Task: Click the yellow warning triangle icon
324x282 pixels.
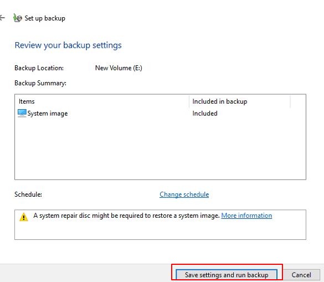Action: coord(24,217)
